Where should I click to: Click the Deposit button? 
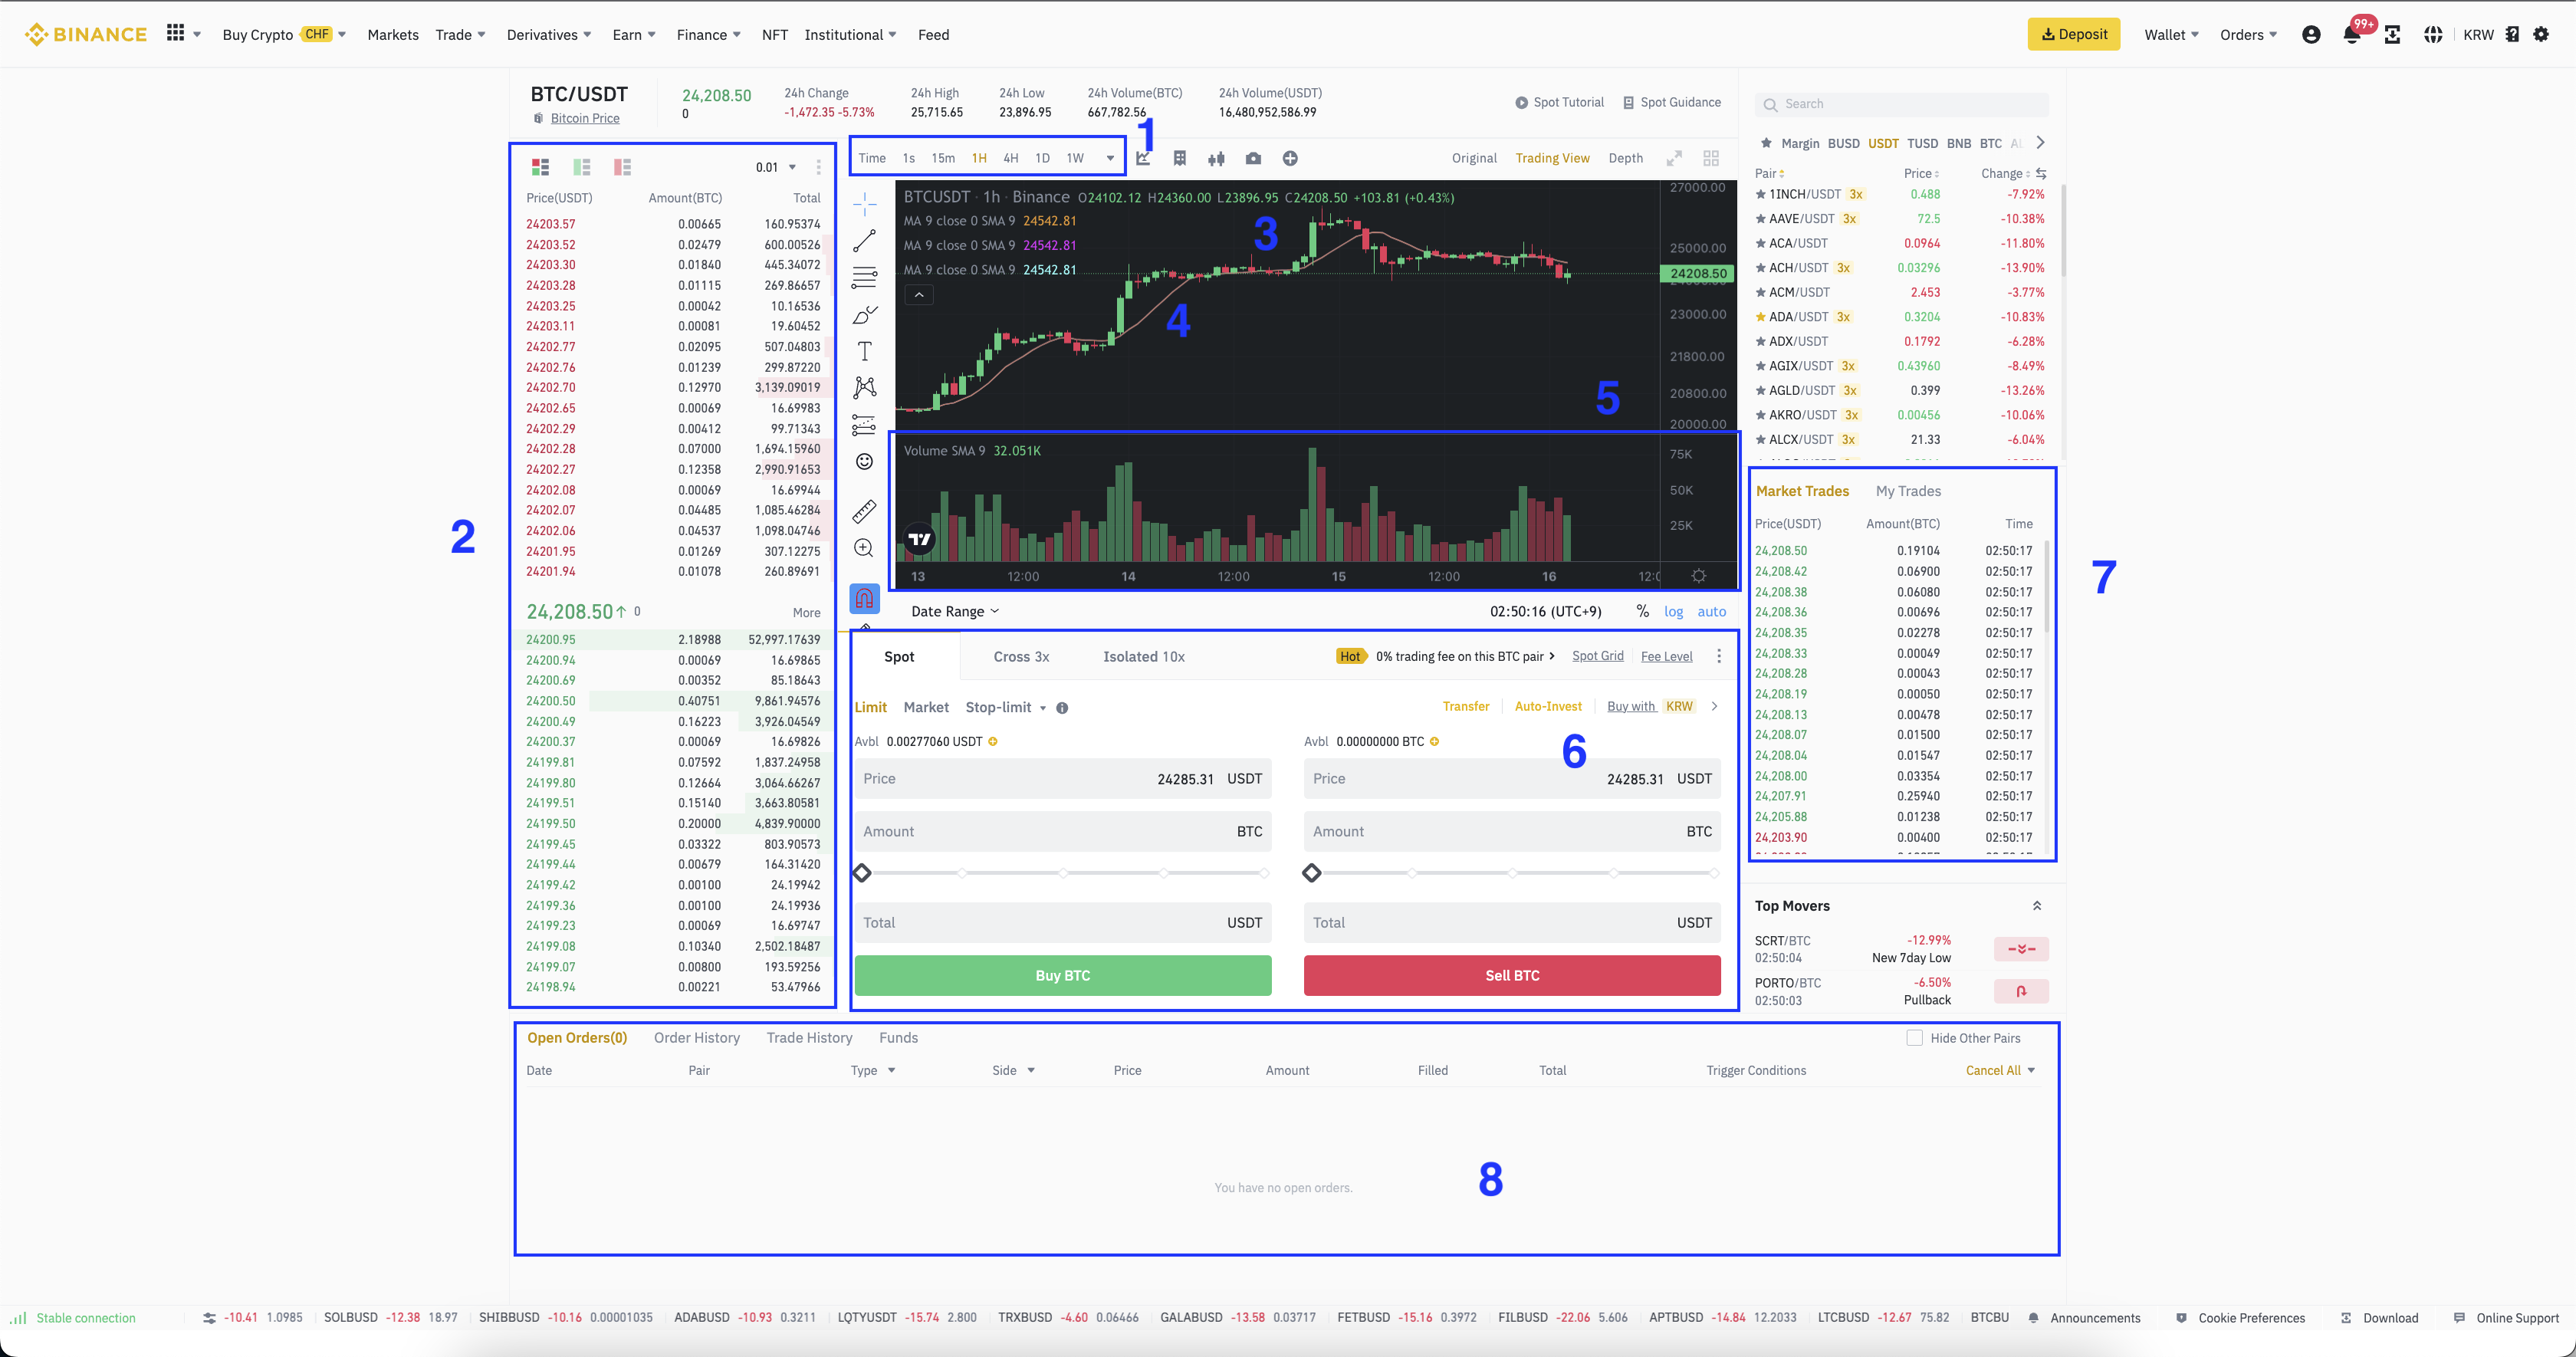pyautogui.click(x=2073, y=34)
